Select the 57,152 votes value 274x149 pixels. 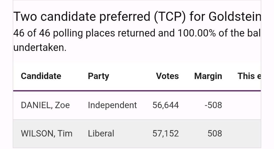[x=166, y=133]
